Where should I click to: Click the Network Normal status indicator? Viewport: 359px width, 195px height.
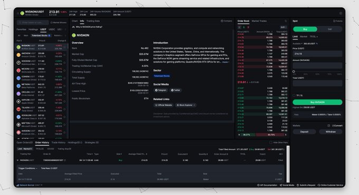[25, 185]
